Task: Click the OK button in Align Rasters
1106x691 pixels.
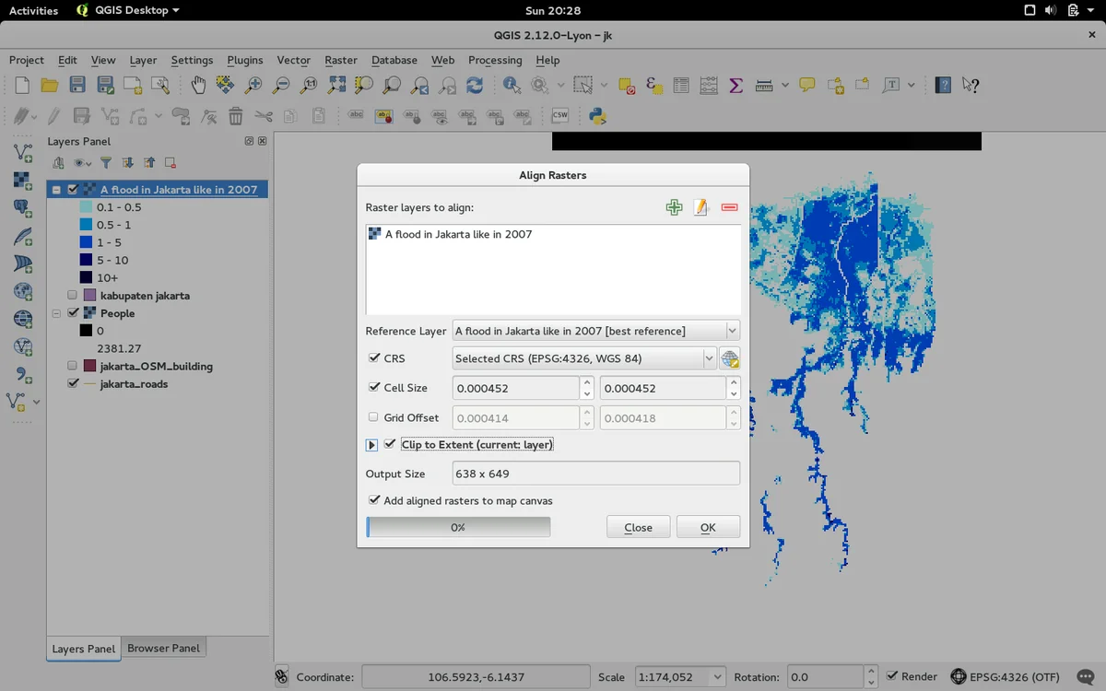Action: click(708, 527)
